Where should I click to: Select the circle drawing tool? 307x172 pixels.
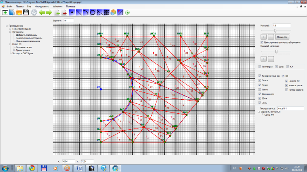coord(92,12)
